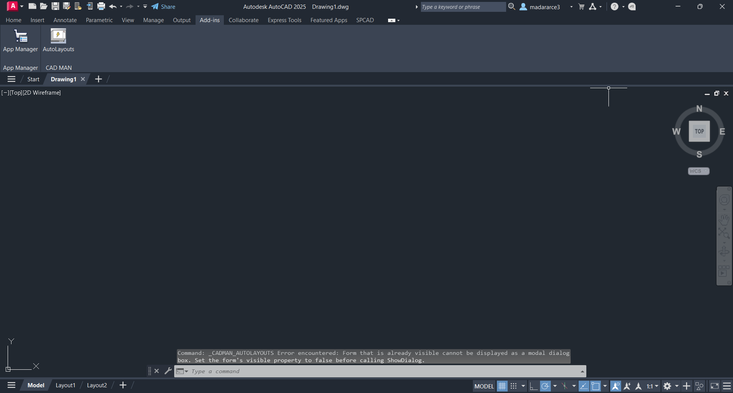Toggle Ortho mode in status bar
The width and height of the screenshot is (733, 393).
[534, 386]
